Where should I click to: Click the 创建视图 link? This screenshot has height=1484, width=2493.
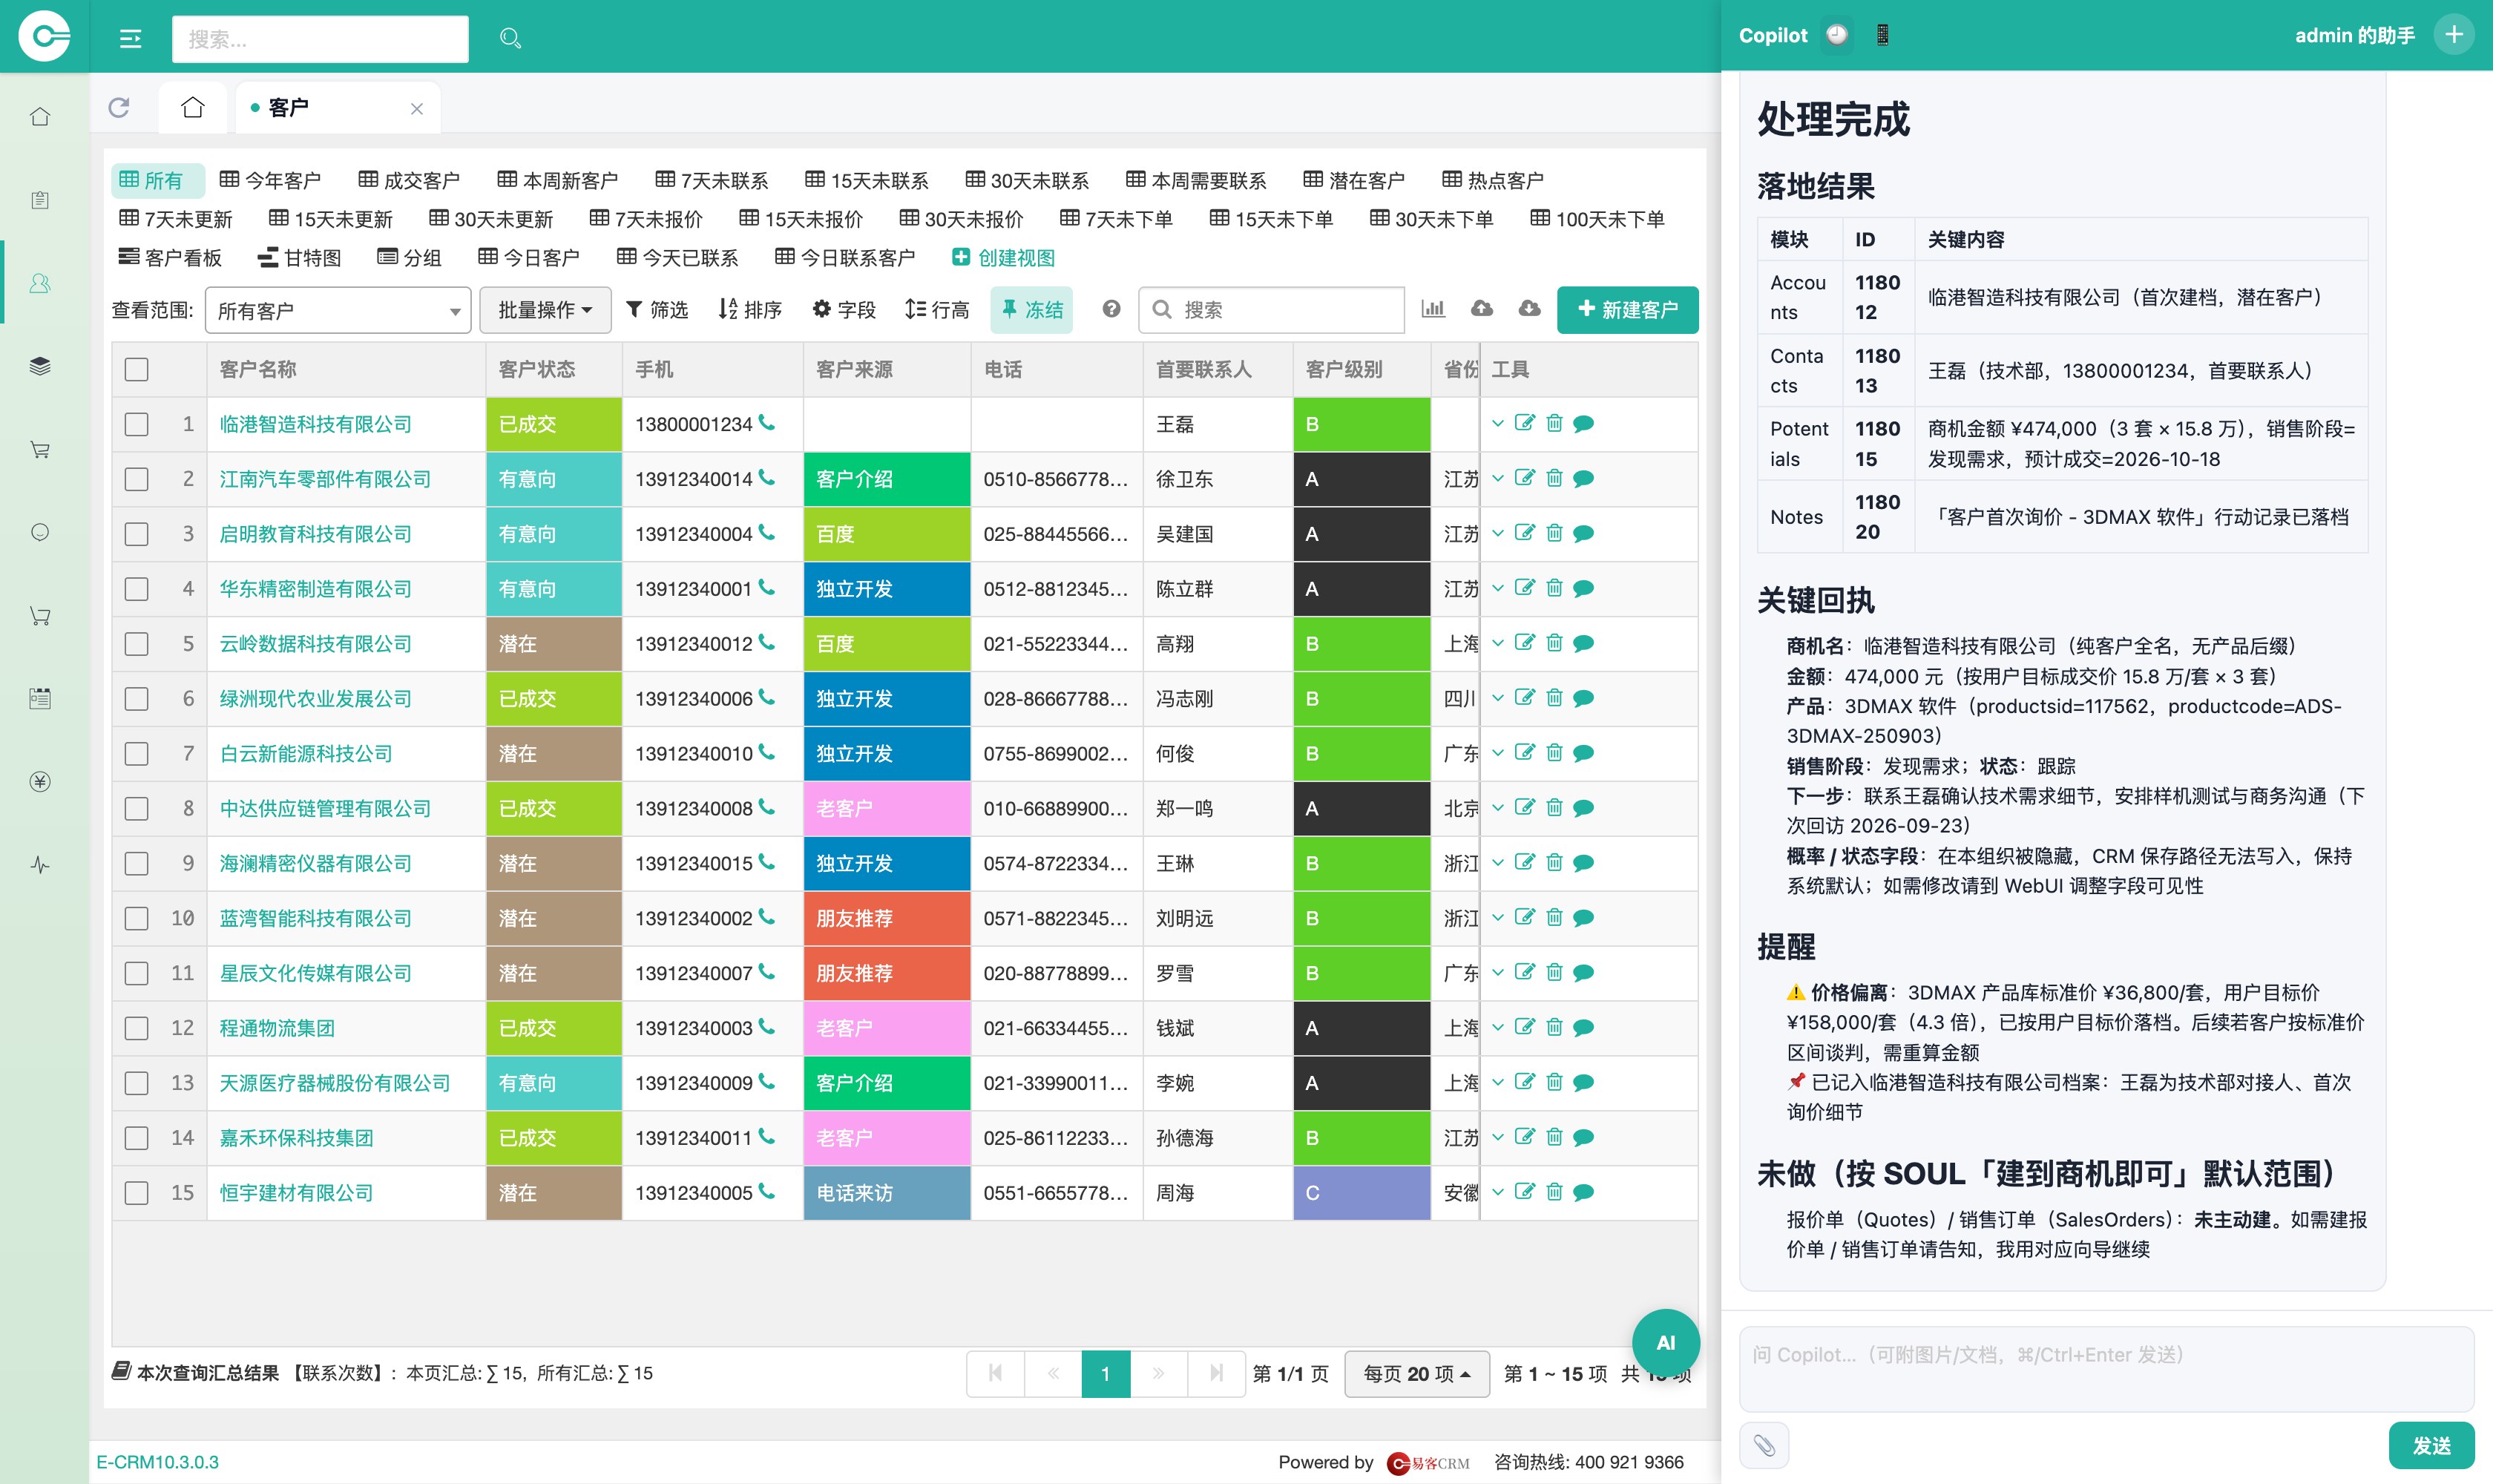click(x=1004, y=258)
